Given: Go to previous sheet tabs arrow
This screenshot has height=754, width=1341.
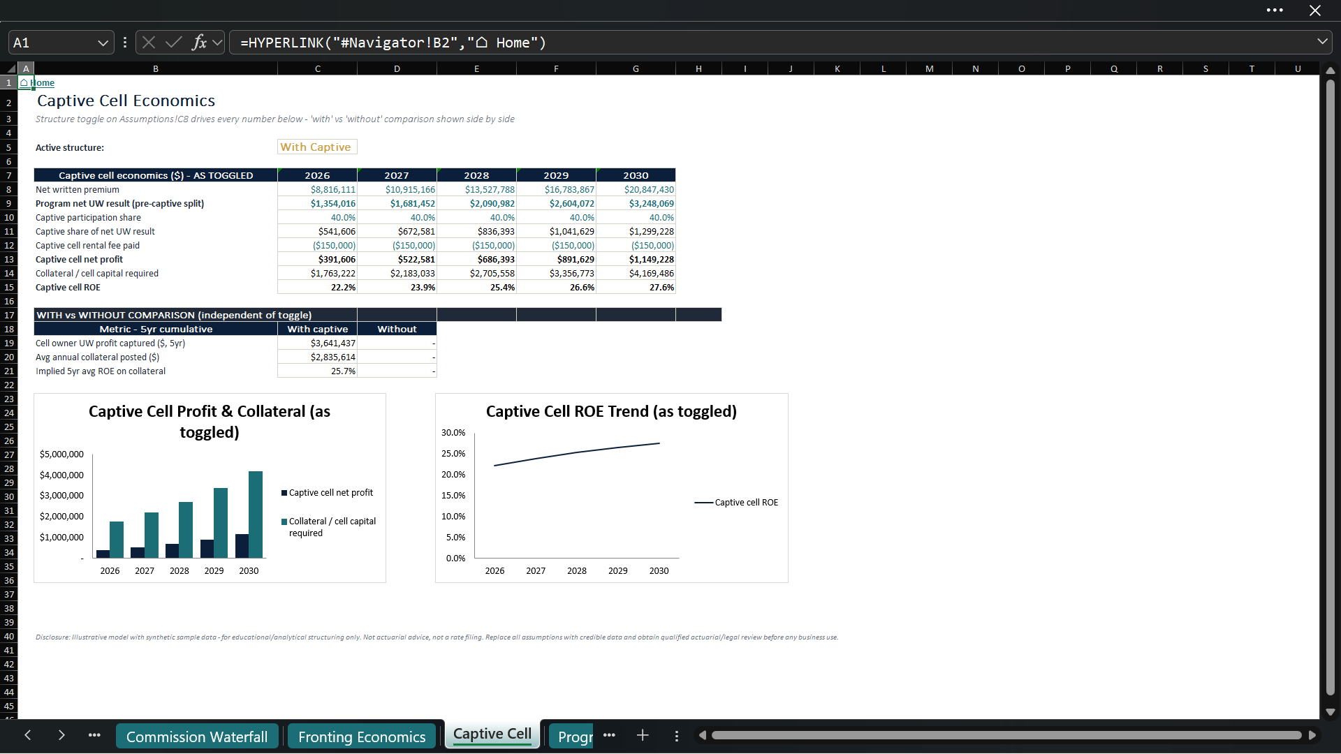Looking at the screenshot, I should (x=28, y=735).
